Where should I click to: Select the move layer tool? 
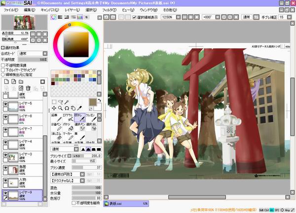coord(54,108)
